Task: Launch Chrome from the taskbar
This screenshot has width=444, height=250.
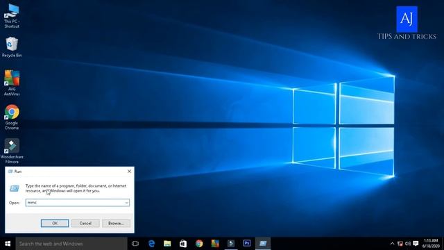Action: tap(199, 244)
